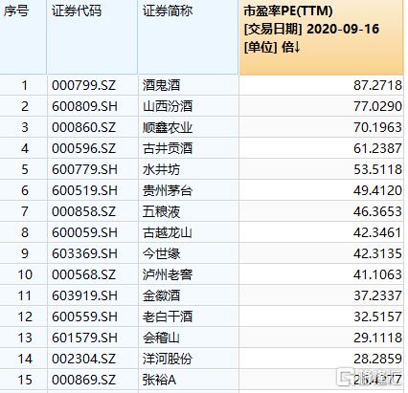408x393 pixels.
Task: Select stock name 酒鬼酒
Action: pos(161,85)
